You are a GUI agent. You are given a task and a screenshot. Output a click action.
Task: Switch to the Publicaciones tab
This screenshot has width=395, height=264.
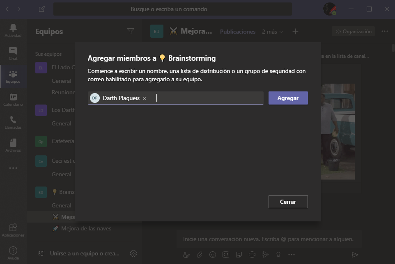pyautogui.click(x=237, y=31)
